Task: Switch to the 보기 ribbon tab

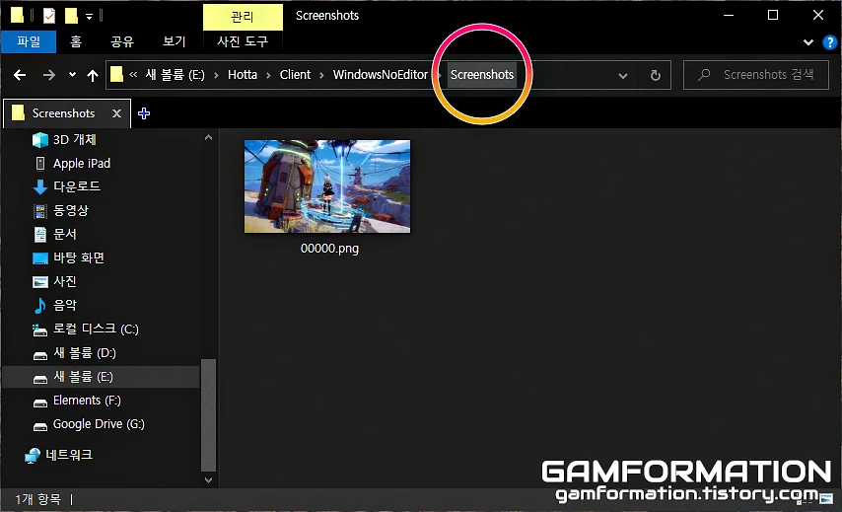Action: pos(175,41)
